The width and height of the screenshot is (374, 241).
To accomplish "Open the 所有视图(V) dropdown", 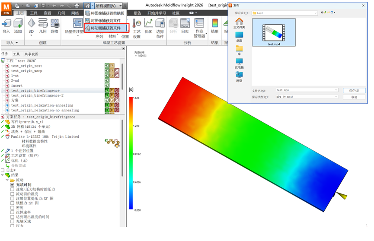I will (109, 6).
